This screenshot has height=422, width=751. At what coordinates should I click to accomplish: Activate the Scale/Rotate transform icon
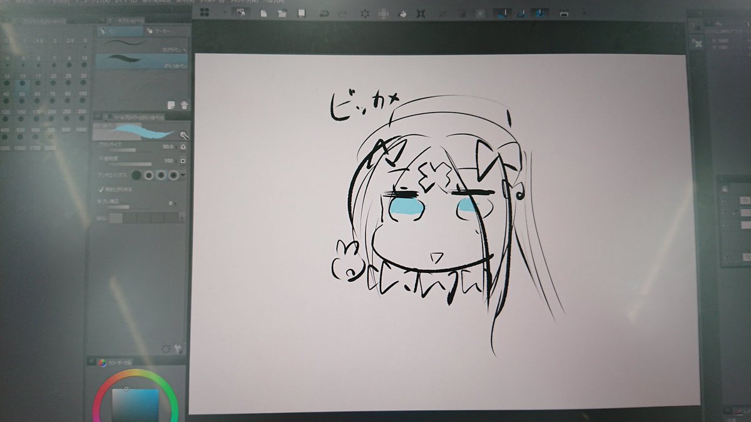coord(421,13)
